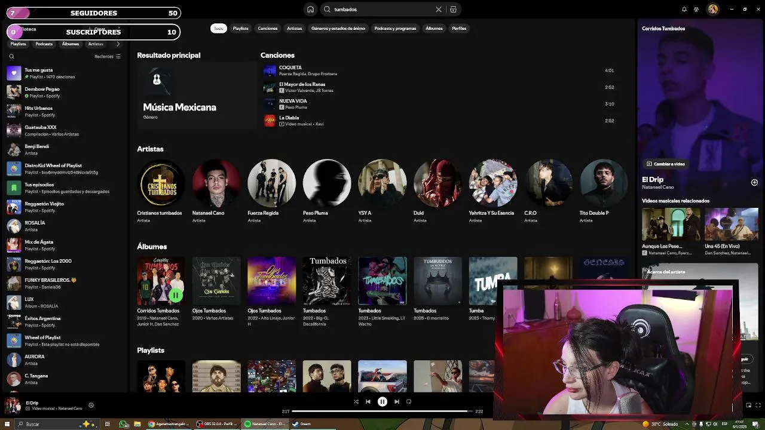Skip to the previous track

coord(368,402)
